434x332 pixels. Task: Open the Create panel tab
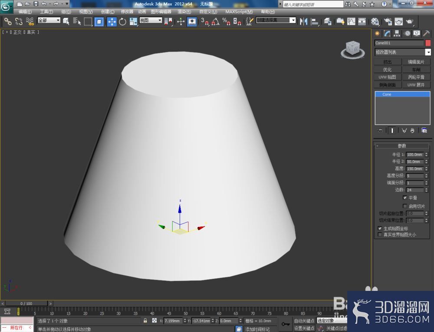pos(377,33)
